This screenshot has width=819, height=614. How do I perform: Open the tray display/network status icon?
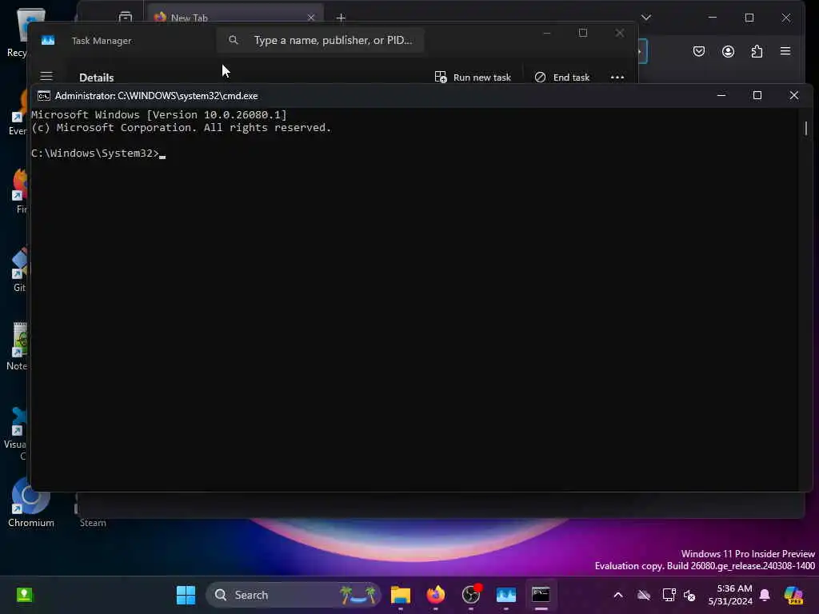point(669,595)
